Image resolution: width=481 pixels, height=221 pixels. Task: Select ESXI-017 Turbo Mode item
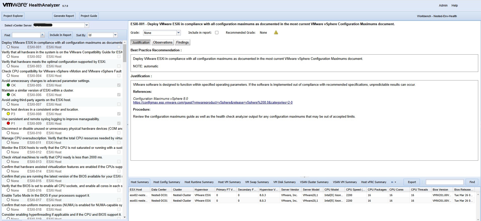(62, 198)
